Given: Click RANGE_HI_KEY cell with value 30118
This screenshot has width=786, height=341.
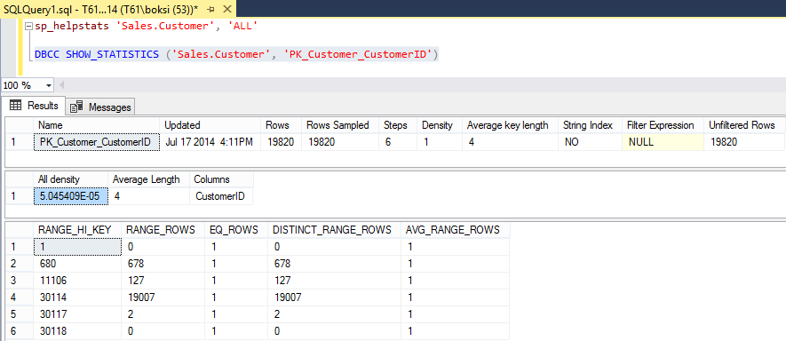Looking at the screenshot, I should tap(77, 331).
